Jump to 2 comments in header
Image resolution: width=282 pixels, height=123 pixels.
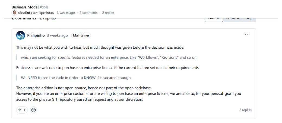click(x=88, y=13)
